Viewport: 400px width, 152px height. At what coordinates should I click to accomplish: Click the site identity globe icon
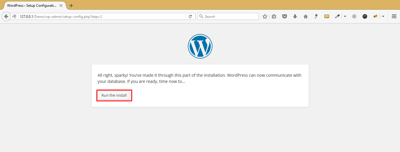click(x=14, y=17)
